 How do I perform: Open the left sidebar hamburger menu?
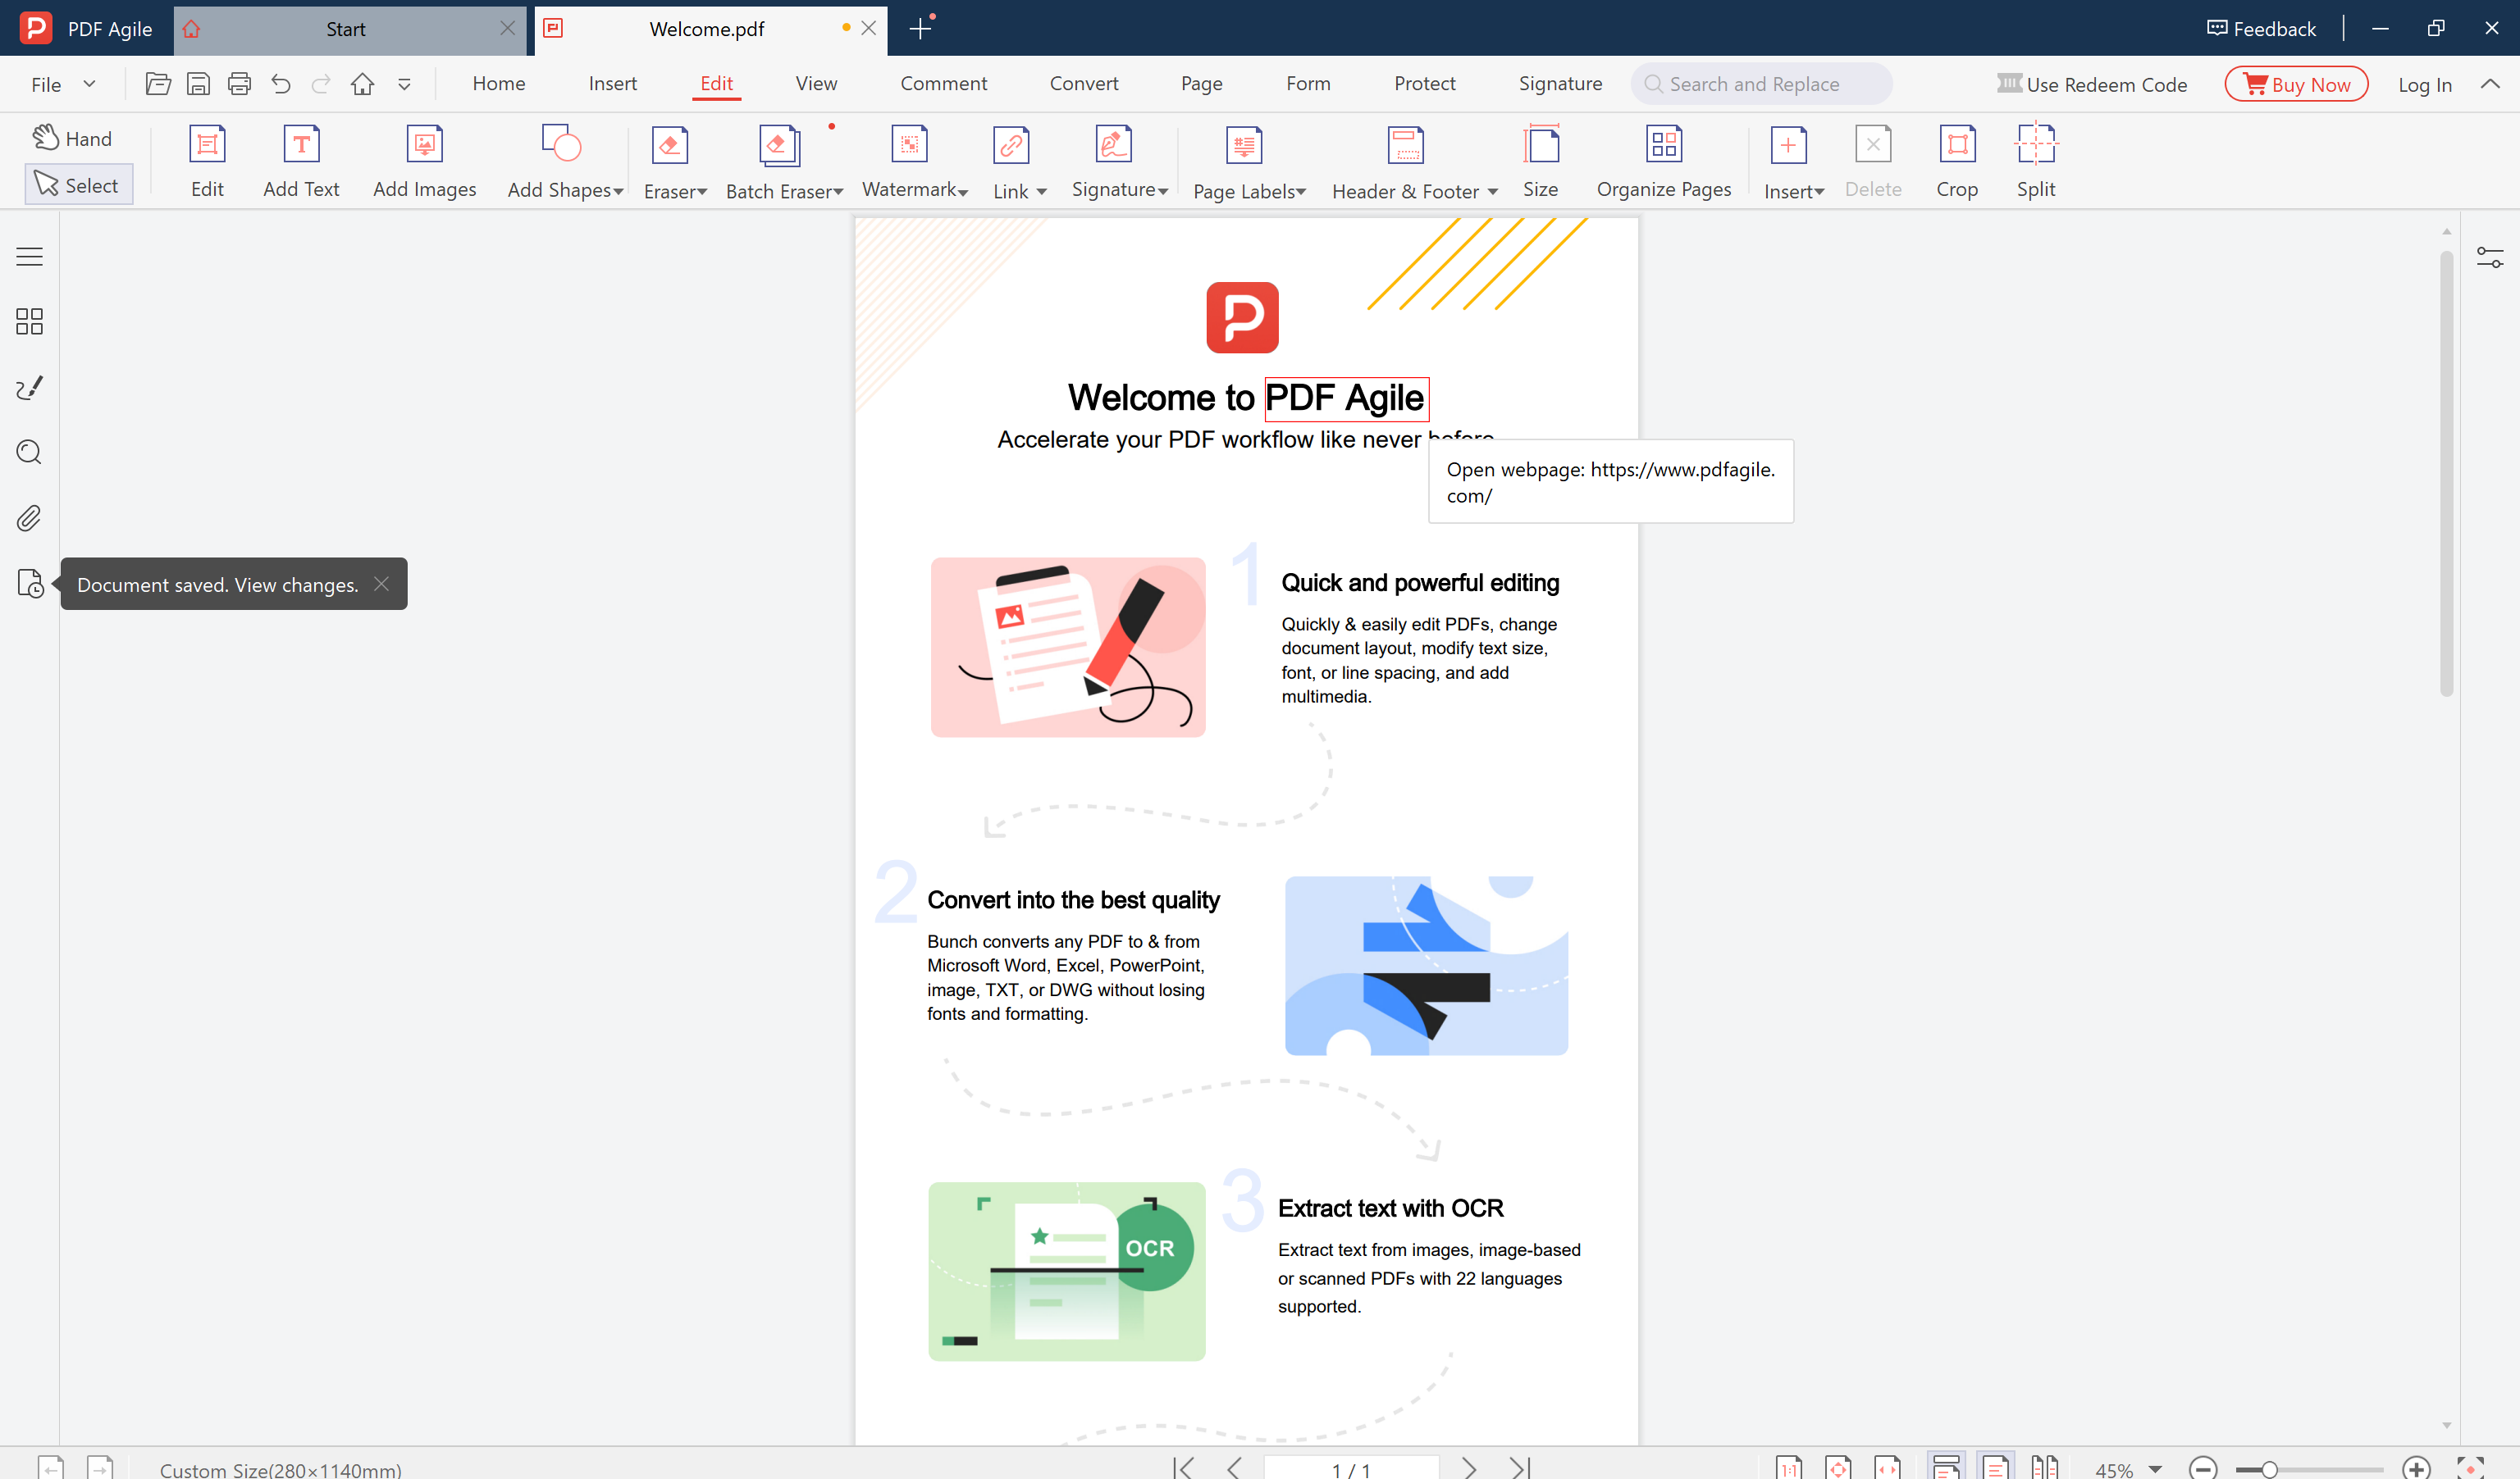(x=30, y=257)
